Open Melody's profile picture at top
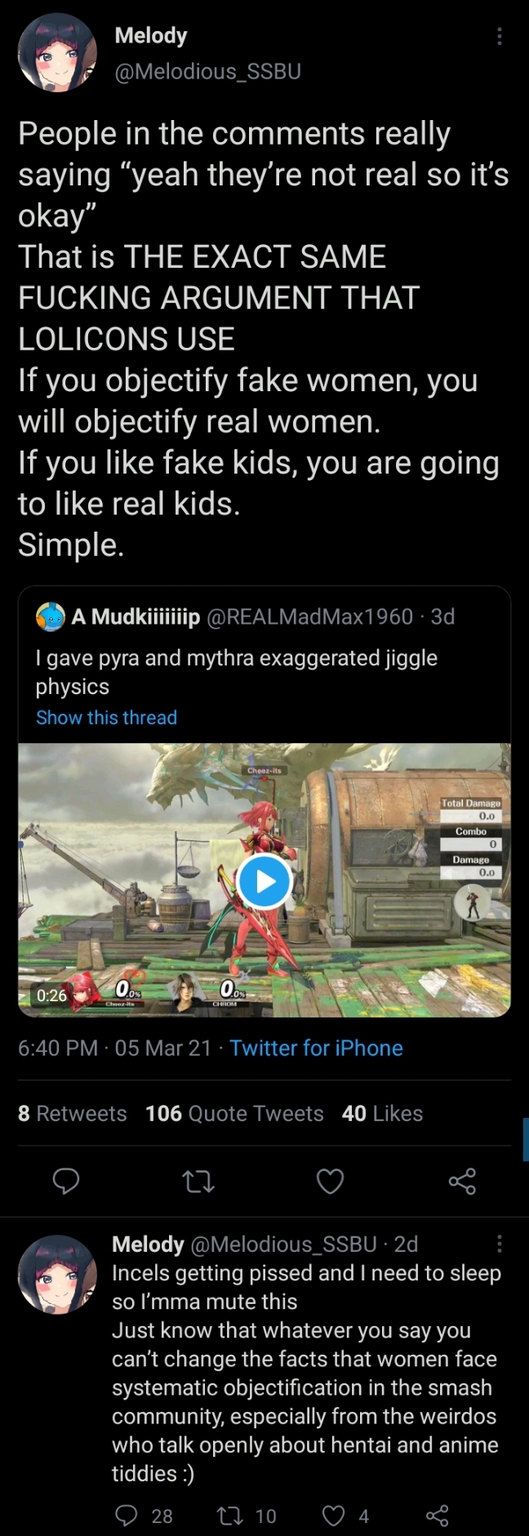 coord(57,53)
